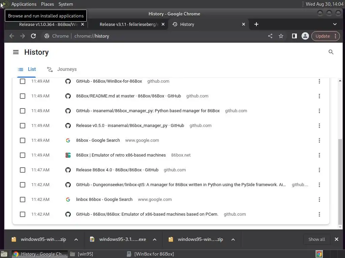Click the search history magnifier icon
This screenshot has height=258, width=345.
[x=331, y=52]
